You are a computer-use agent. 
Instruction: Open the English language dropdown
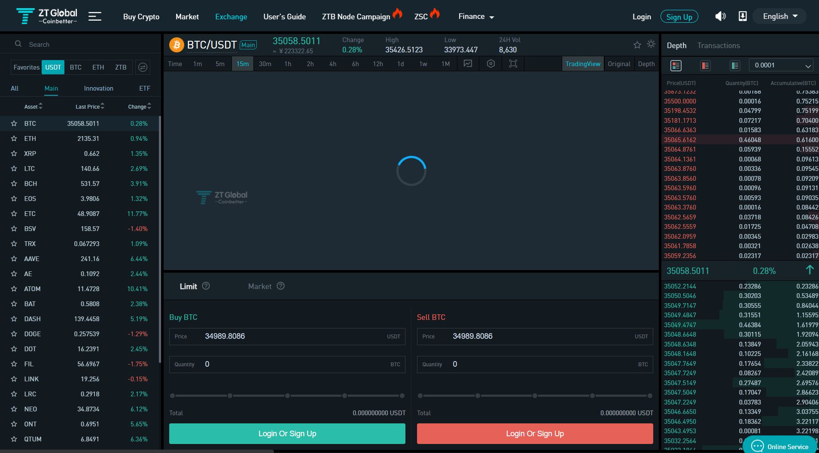point(780,16)
